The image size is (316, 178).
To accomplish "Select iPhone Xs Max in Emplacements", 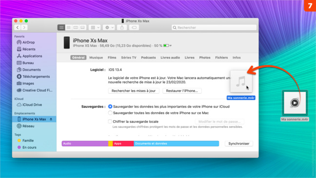I will (x=34, y=119).
